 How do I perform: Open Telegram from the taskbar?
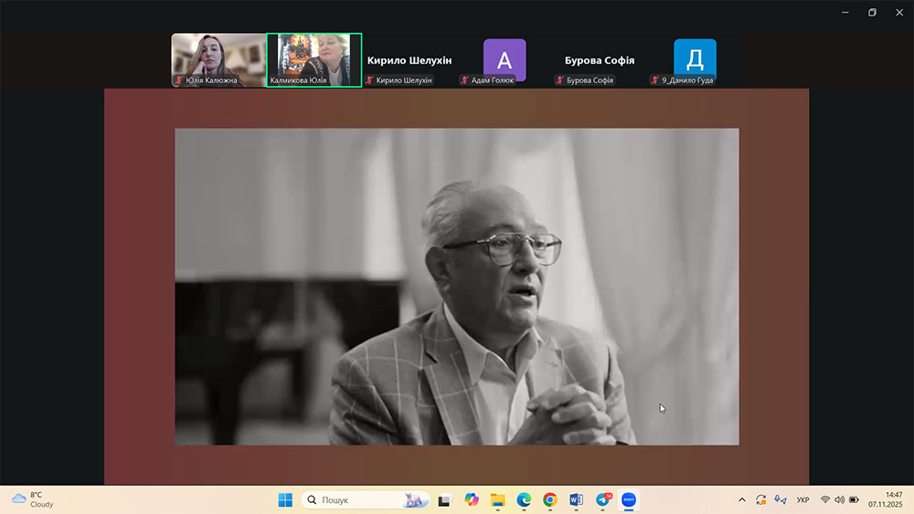pos(603,499)
